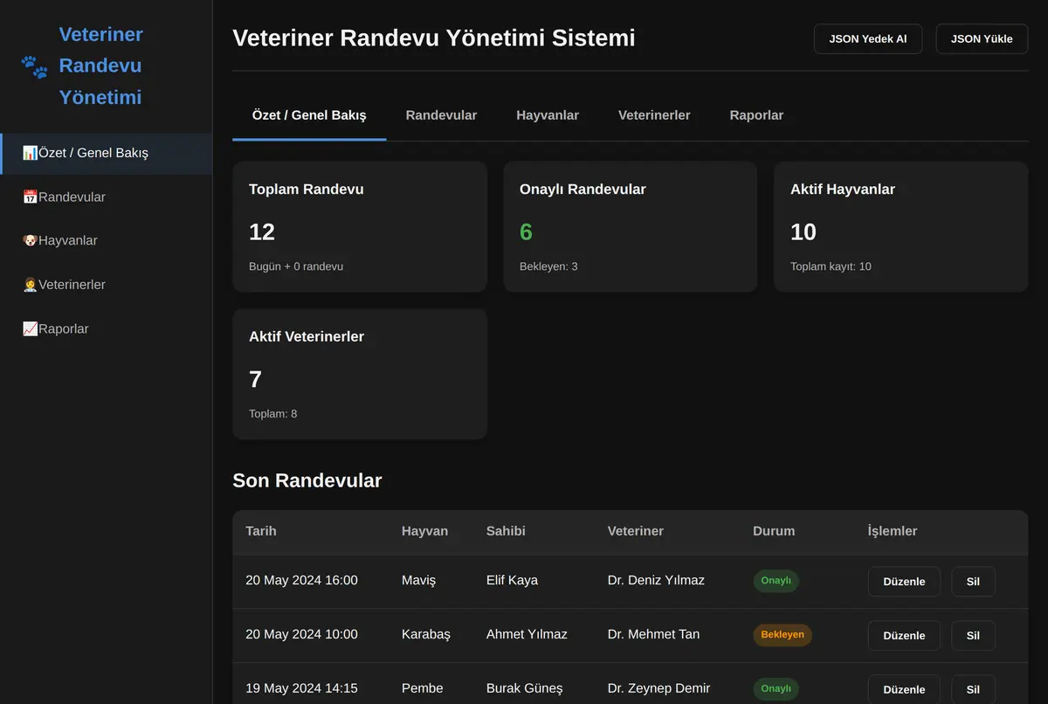Click the JSON Yedek Al button
The height and width of the screenshot is (704, 1048).
[x=868, y=39]
